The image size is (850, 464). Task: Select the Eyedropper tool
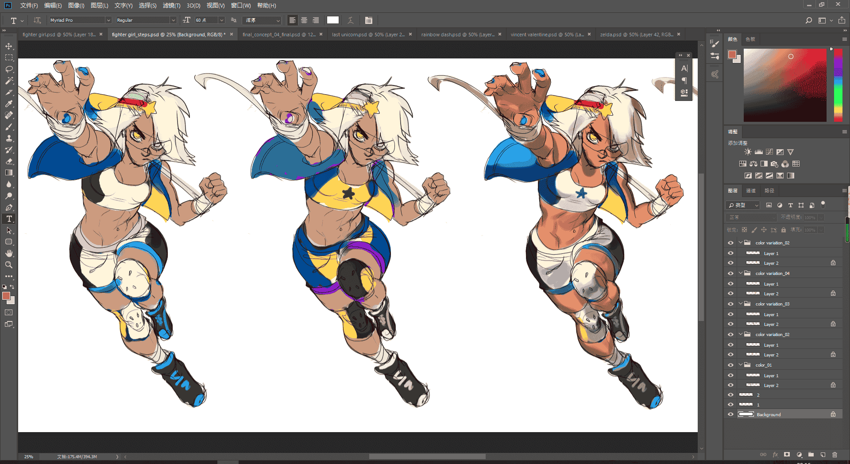point(9,104)
